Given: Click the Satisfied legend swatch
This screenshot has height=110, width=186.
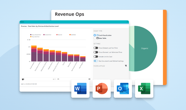Looking at the screenshot, I should (70, 35).
